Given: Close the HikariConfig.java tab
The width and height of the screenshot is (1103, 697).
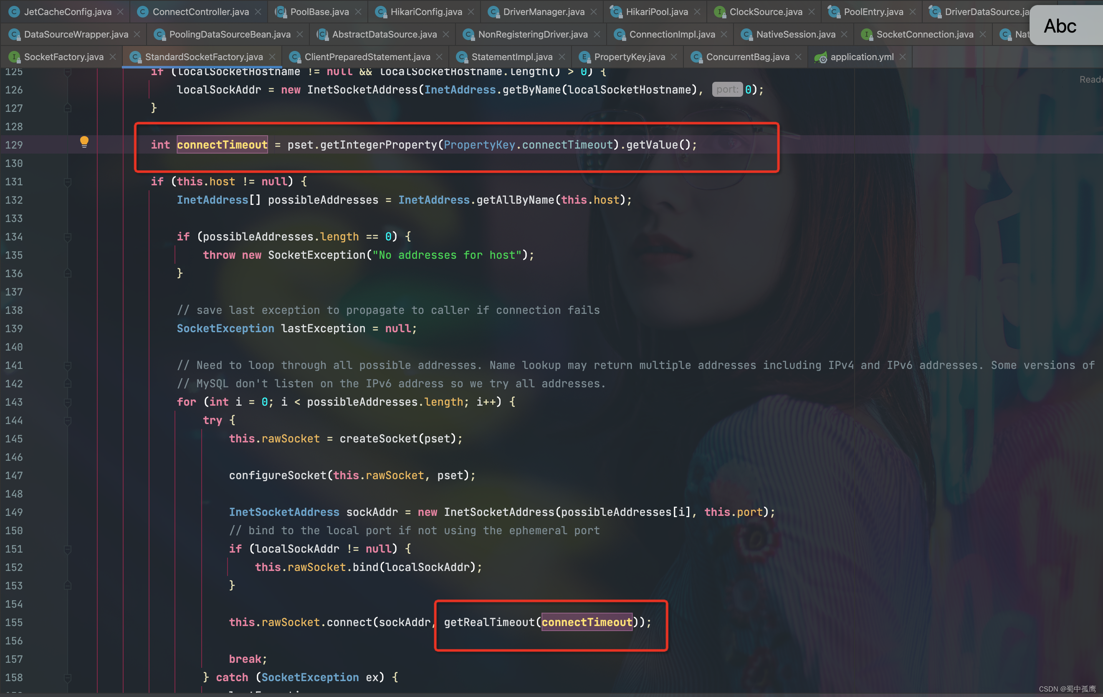Looking at the screenshot, I should point(471,12).
